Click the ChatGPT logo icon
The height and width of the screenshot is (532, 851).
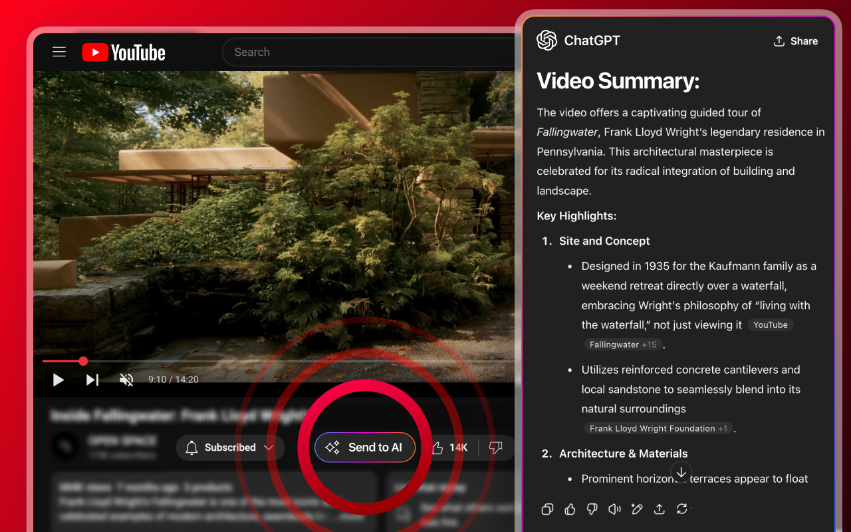547,41
